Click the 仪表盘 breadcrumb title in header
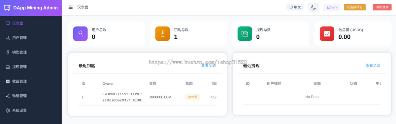 pos(82,7)
